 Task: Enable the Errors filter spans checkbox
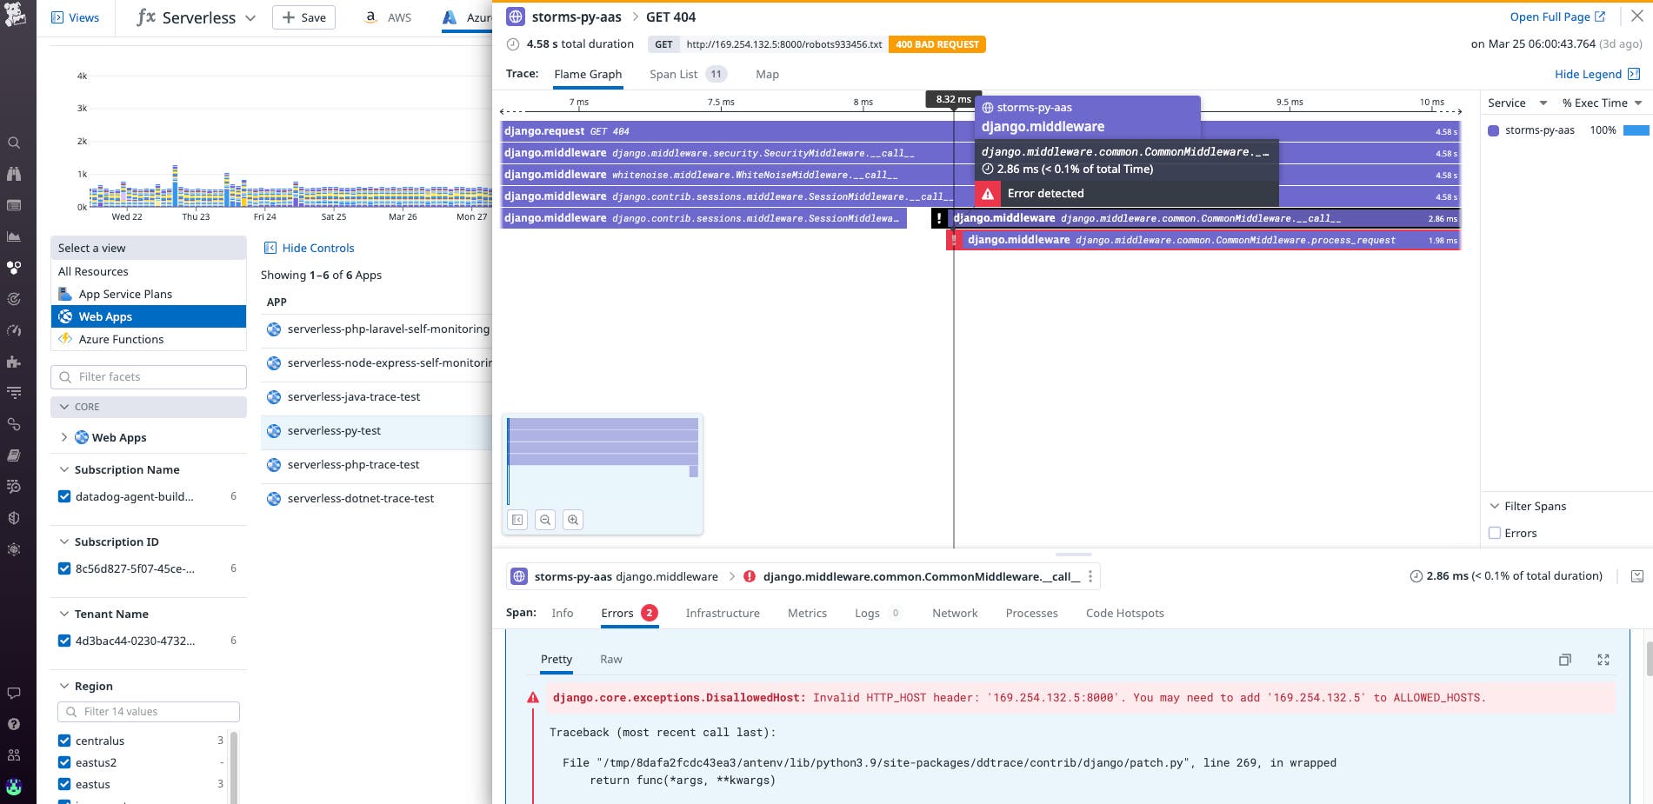1495,533
